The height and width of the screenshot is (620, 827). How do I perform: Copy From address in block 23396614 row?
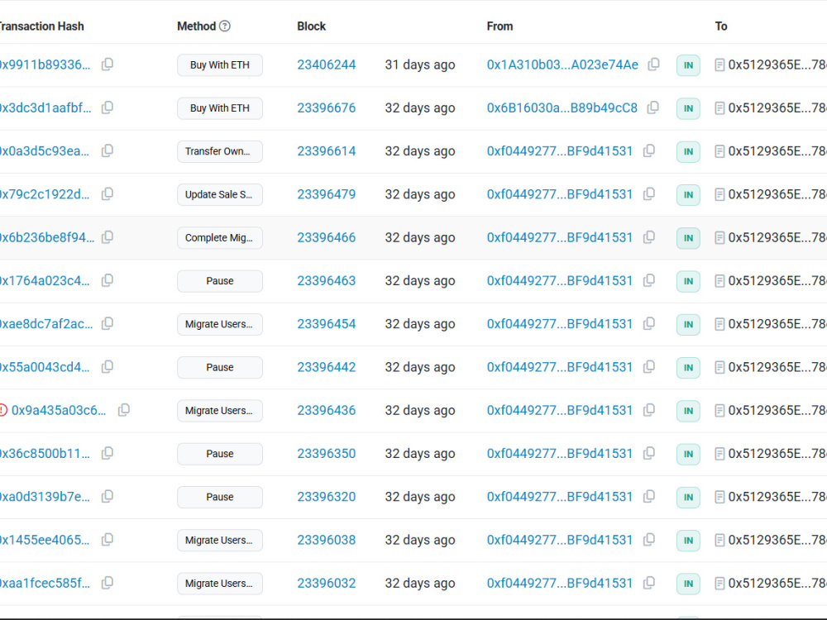[649, 150]
